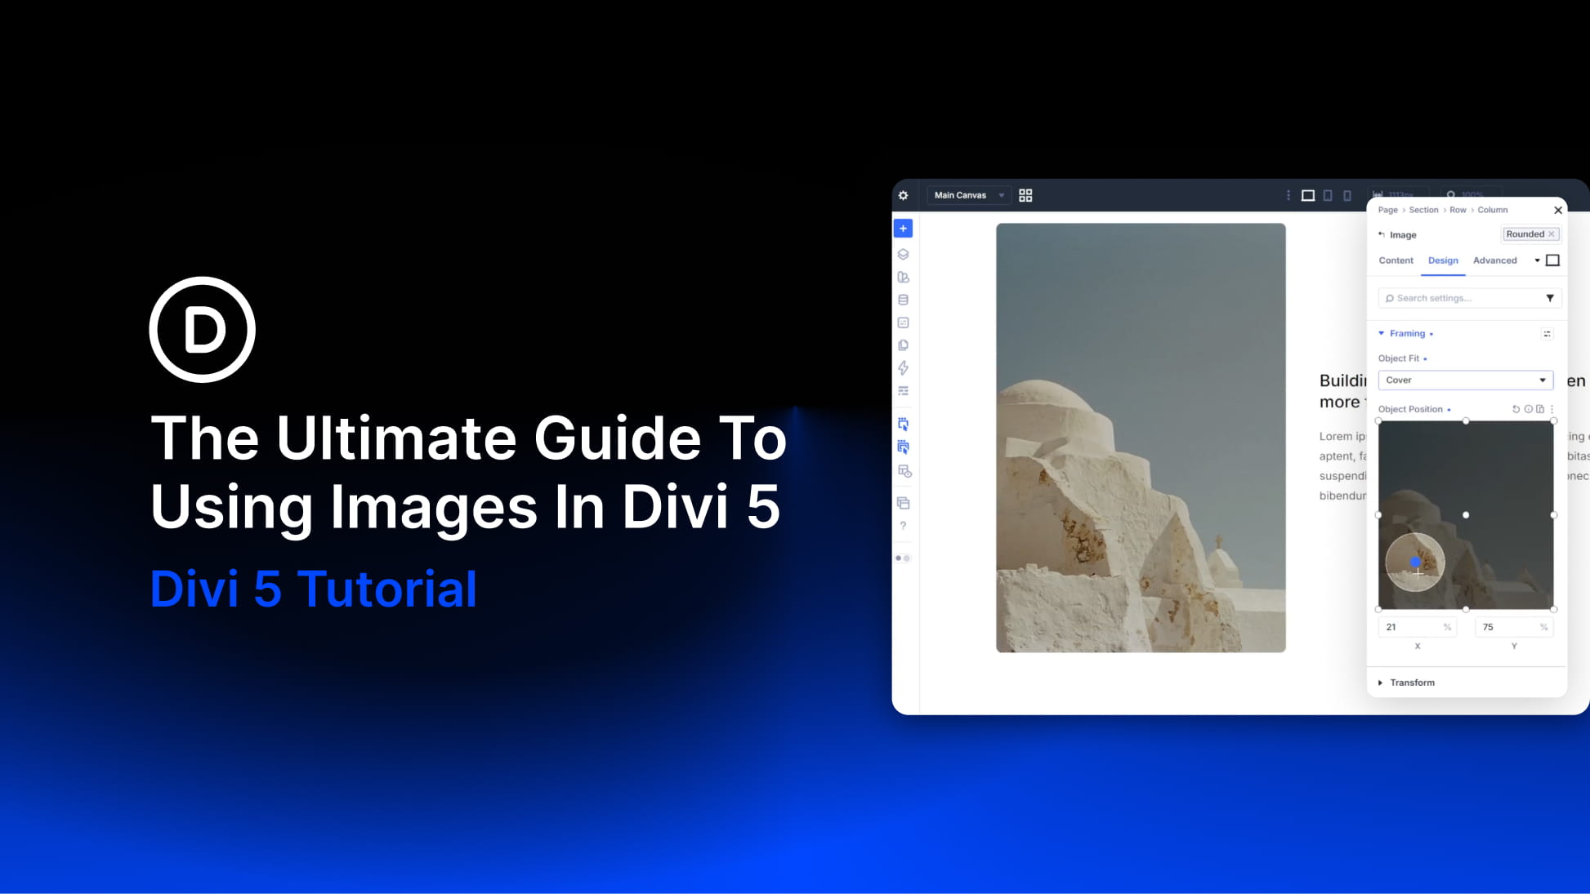
Task: Open the help question mark icon
Action: [903, 526]
